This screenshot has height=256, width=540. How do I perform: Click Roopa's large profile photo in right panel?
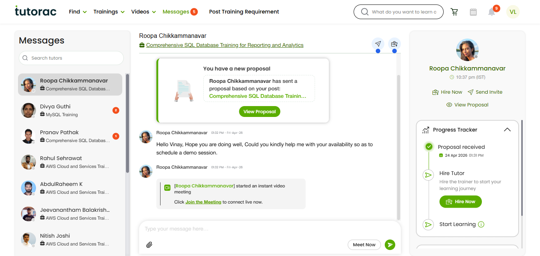tap(467, 50)
